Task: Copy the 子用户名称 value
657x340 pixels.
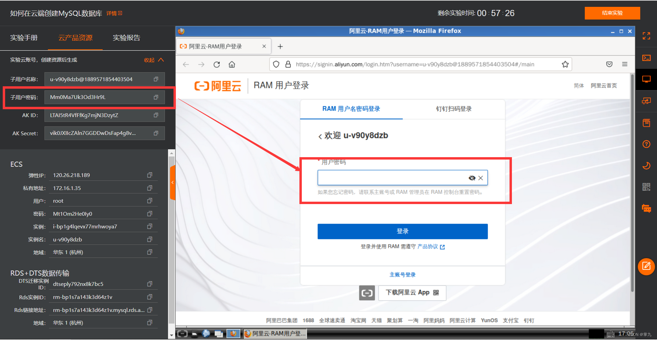Action: pos(156,79)
